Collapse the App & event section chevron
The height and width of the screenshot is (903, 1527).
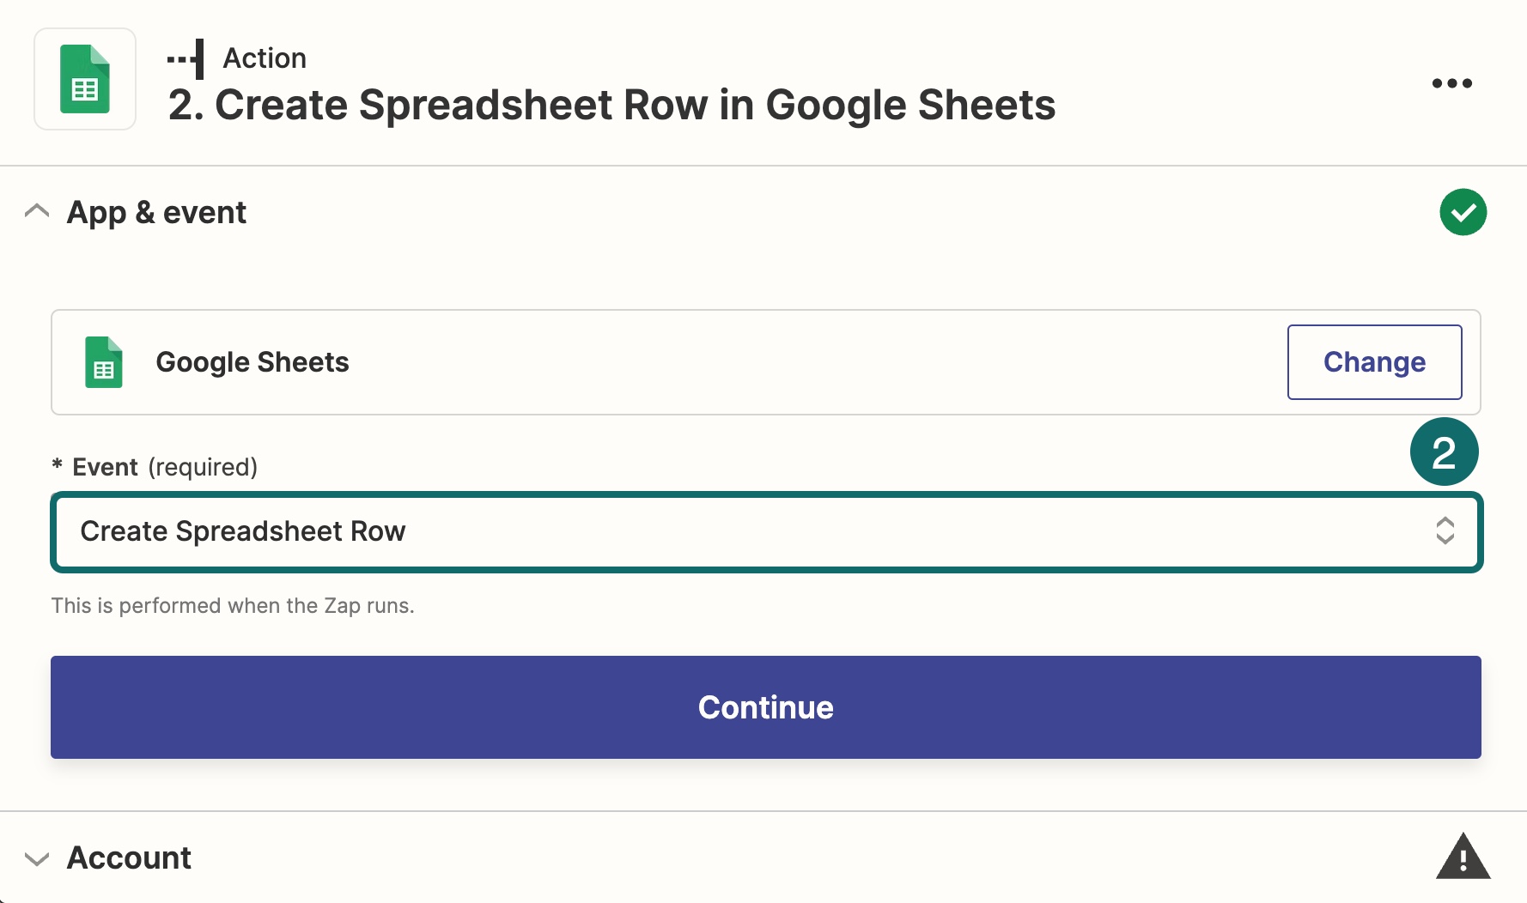pos(37,211)
